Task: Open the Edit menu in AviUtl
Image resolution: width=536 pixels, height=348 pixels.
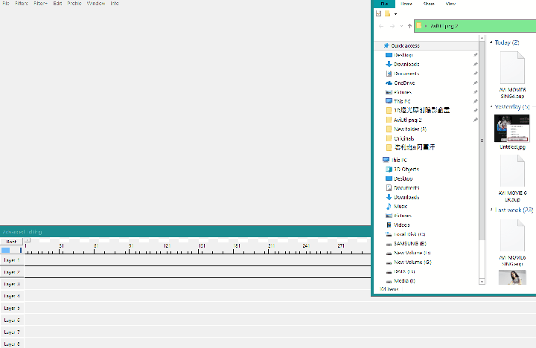Action: point(57,4)
